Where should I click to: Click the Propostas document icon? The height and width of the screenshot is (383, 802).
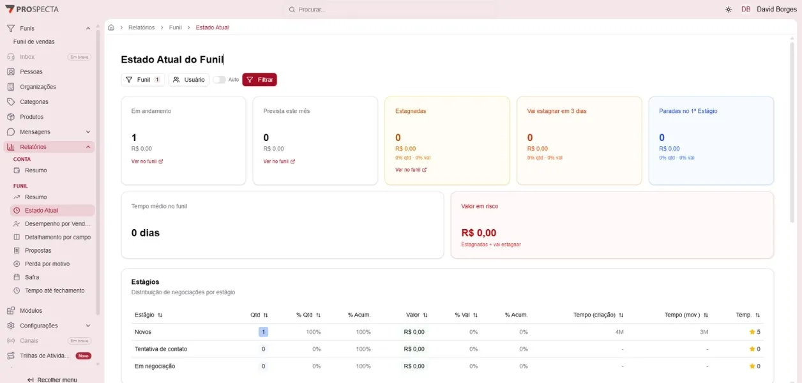(x=17, y=250)
